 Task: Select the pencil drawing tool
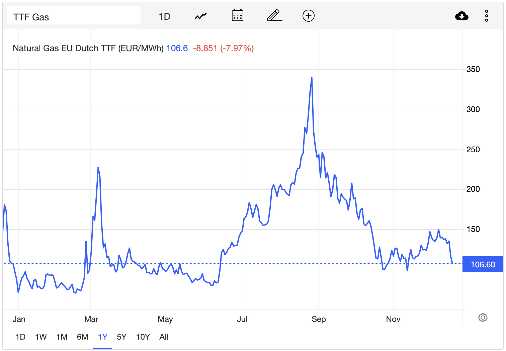point(275,16)
